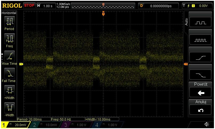Image resolution: width=215 pixels, height=129 pixels.
Task: Choose the single pulse waveform option
Action: pos(200,23)
